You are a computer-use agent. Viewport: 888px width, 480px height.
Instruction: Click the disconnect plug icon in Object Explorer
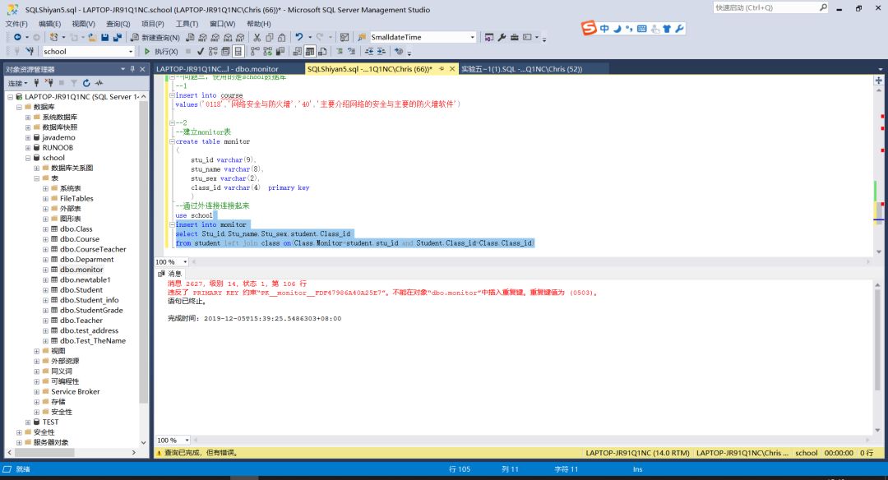tap(49, 83)
